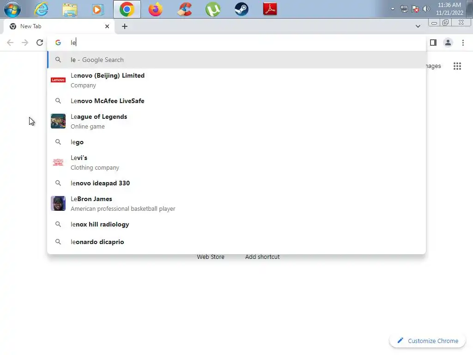Reload the page
This screenshot has height=355, width=473.
[x=40, y=43]
